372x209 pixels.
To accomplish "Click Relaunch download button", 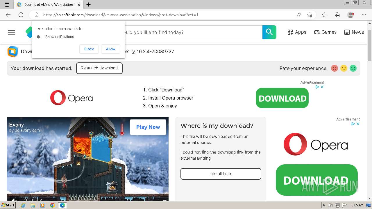I will tap(99, 68).
